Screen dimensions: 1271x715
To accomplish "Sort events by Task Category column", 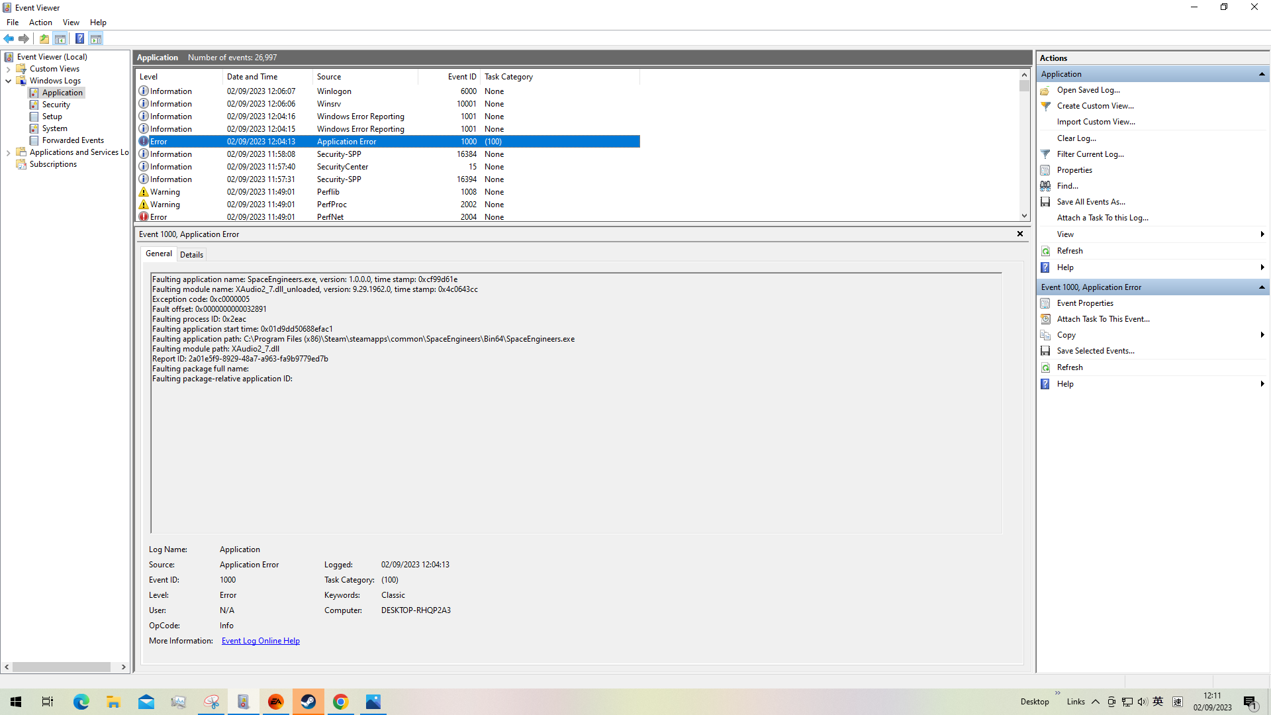I will tap(561, 77).
